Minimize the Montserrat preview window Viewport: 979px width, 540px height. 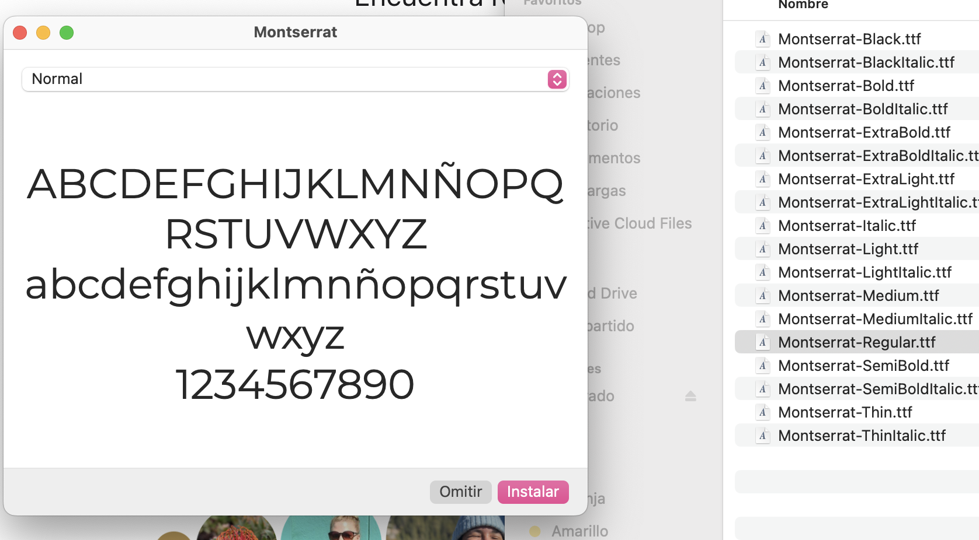tap(43, 33)
